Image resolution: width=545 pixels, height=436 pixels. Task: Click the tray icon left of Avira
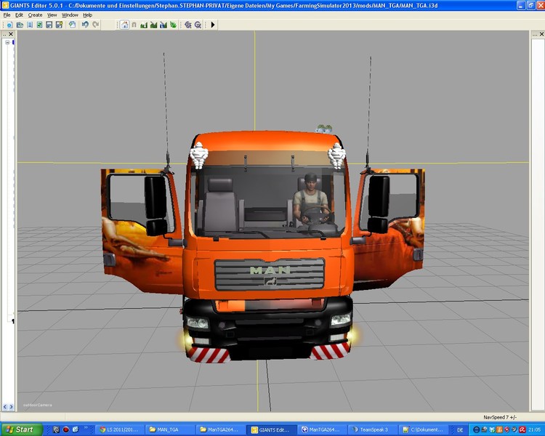tap(514, 429)
